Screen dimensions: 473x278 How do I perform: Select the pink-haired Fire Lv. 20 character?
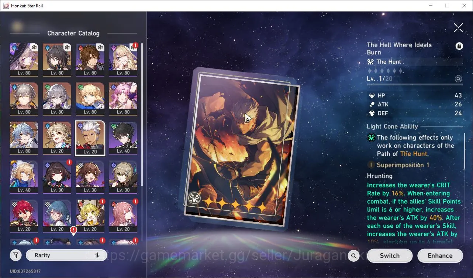123,216
